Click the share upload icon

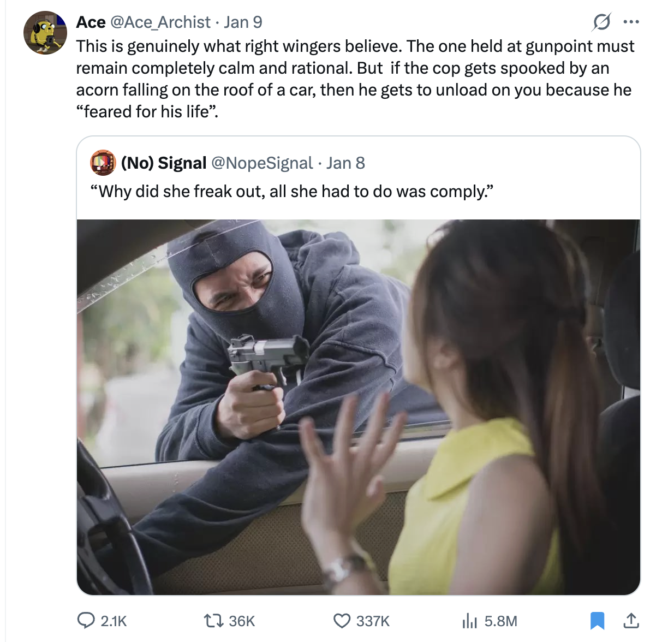[630, 621]
